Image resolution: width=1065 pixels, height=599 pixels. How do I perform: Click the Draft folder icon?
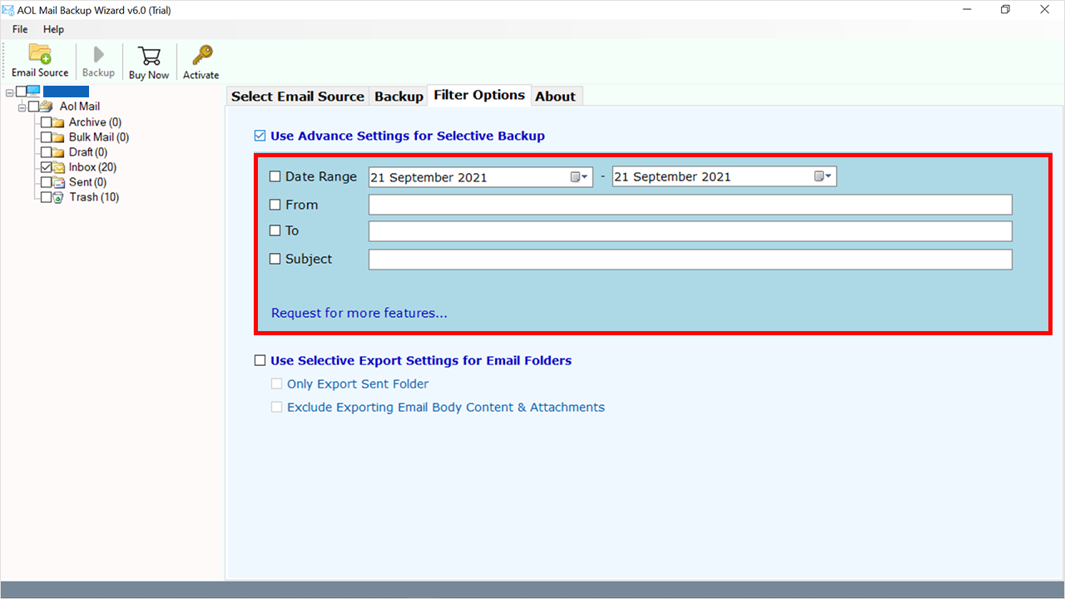click(x=58, y=152)
